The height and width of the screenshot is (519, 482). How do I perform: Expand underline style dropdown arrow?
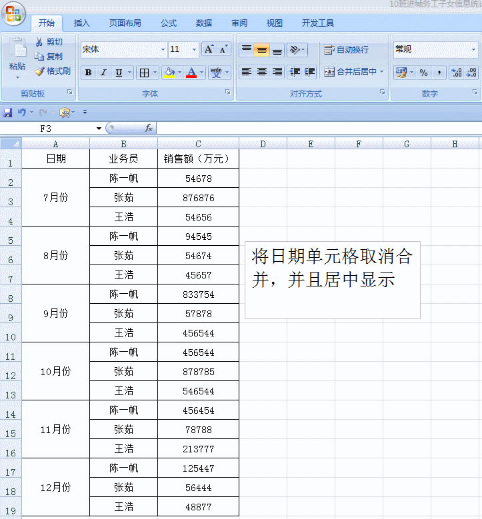(x=129, y=72)
